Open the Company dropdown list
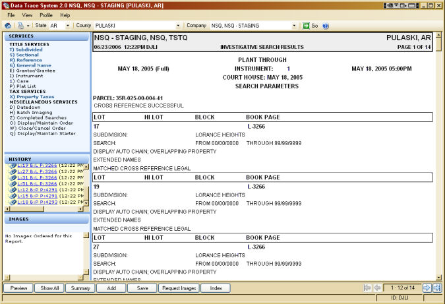 pyautogui.click(x=295, y=26)
